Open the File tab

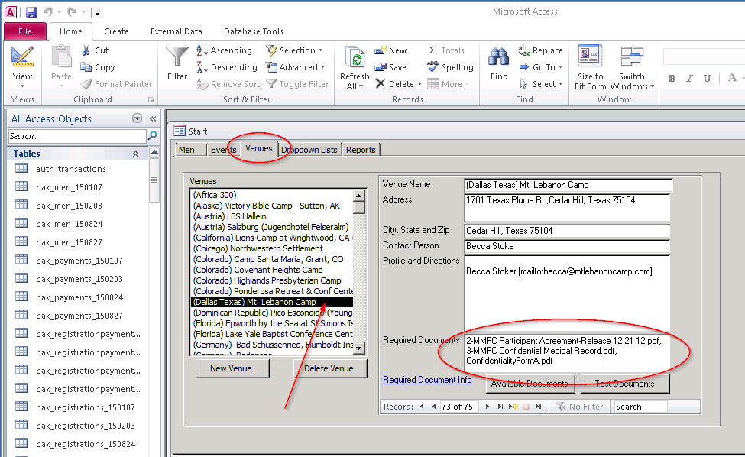click(25, 31)
